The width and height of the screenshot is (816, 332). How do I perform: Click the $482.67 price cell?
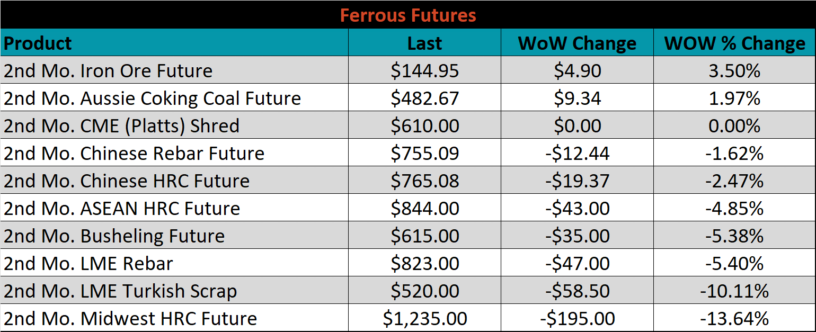424,98
